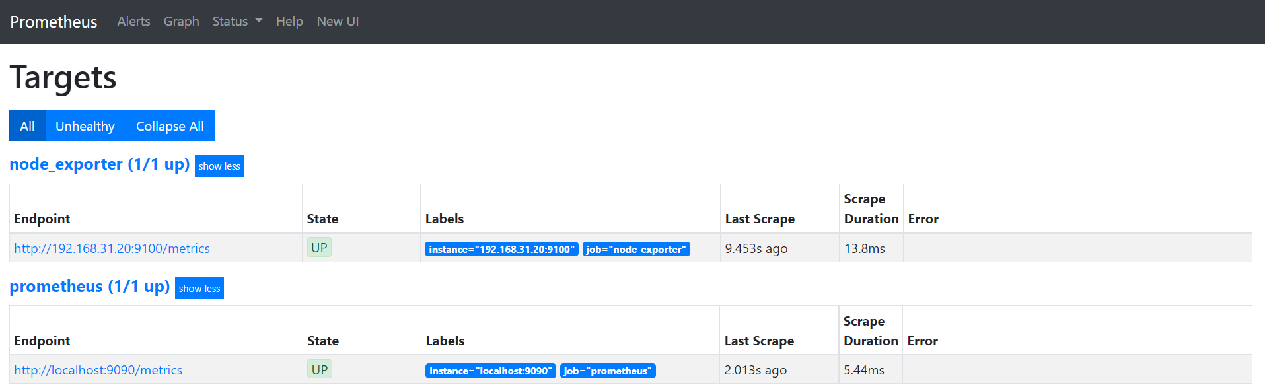Click the UP state badge for prometheus job

point(320,369)
